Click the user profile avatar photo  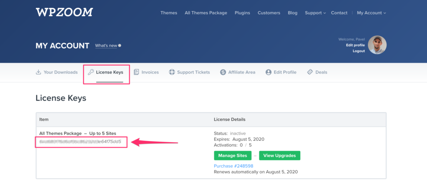(x=377, y=45)
